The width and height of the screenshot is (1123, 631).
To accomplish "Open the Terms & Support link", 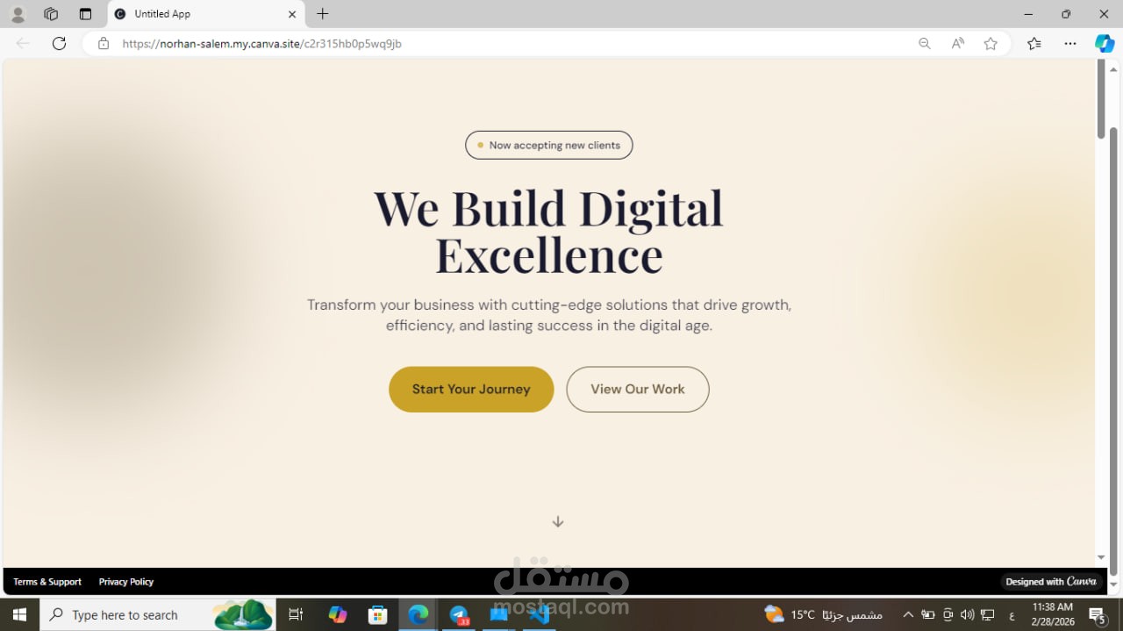I will 47,582.
